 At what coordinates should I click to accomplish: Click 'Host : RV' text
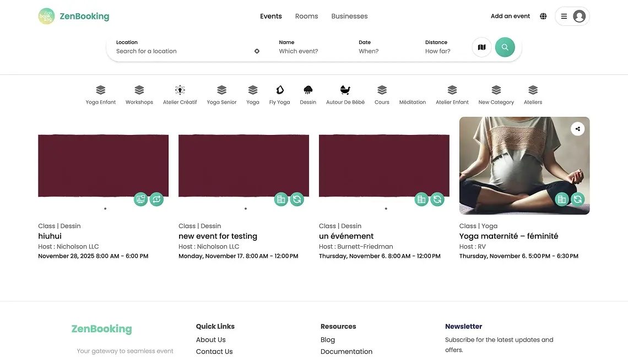coord(472,247)
